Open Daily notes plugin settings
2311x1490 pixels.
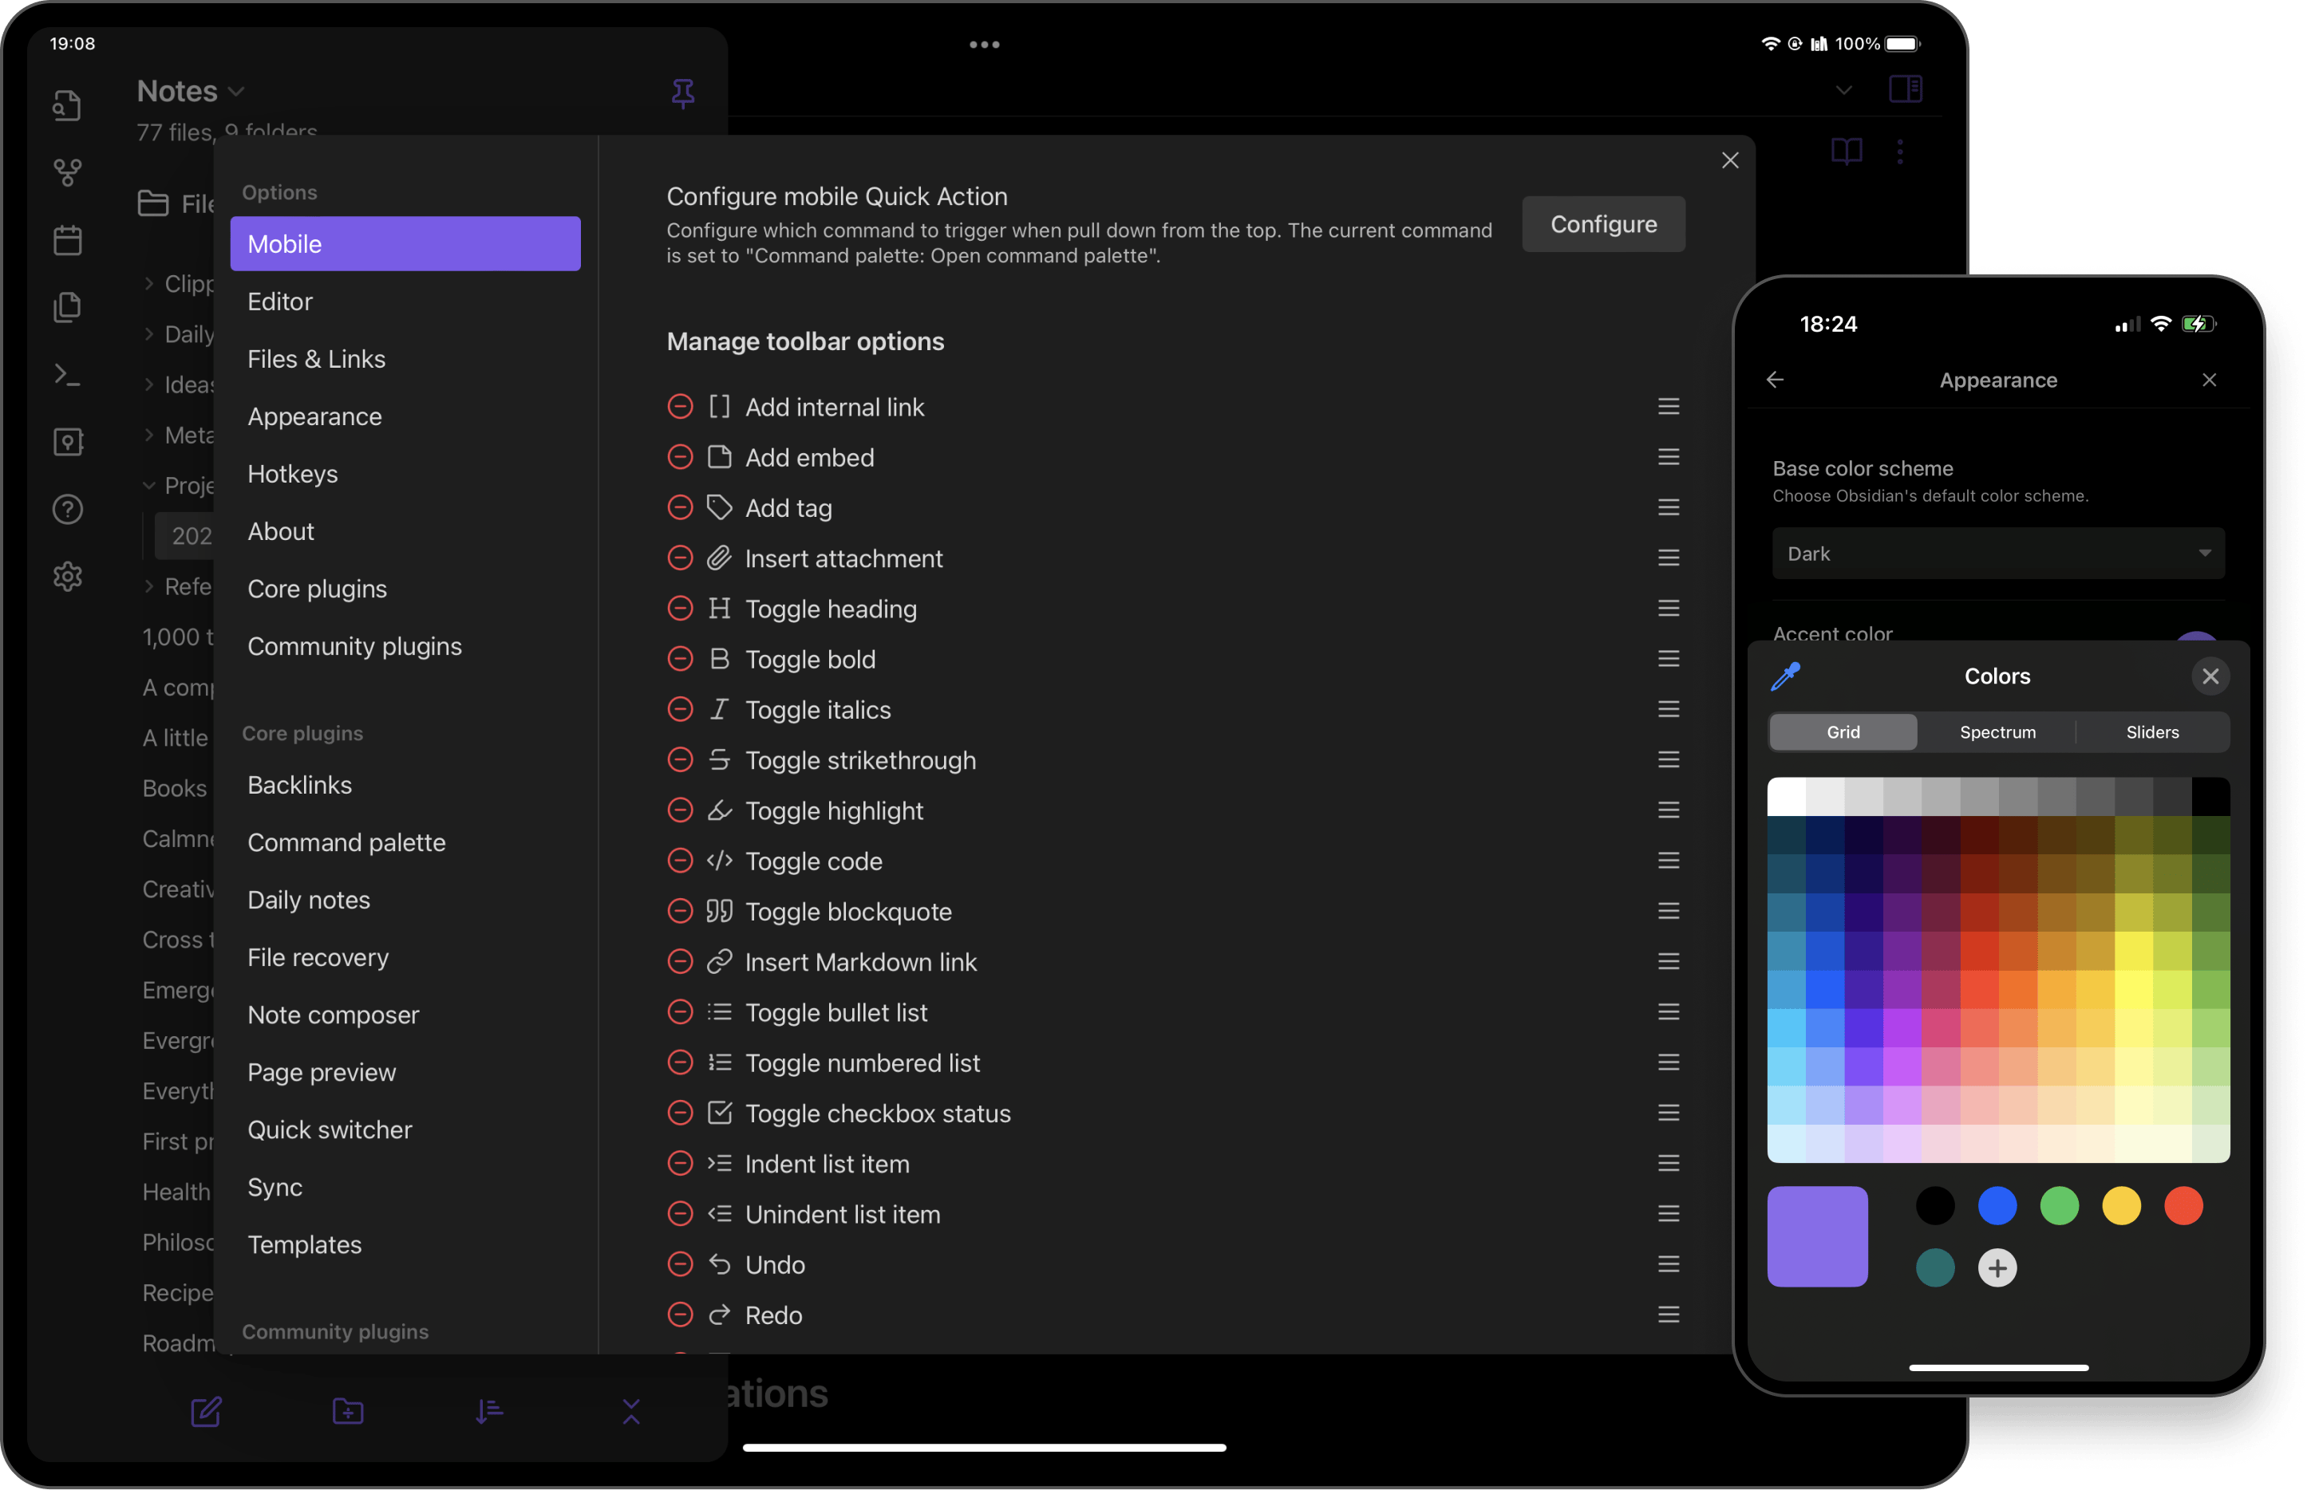click(405, 900)
